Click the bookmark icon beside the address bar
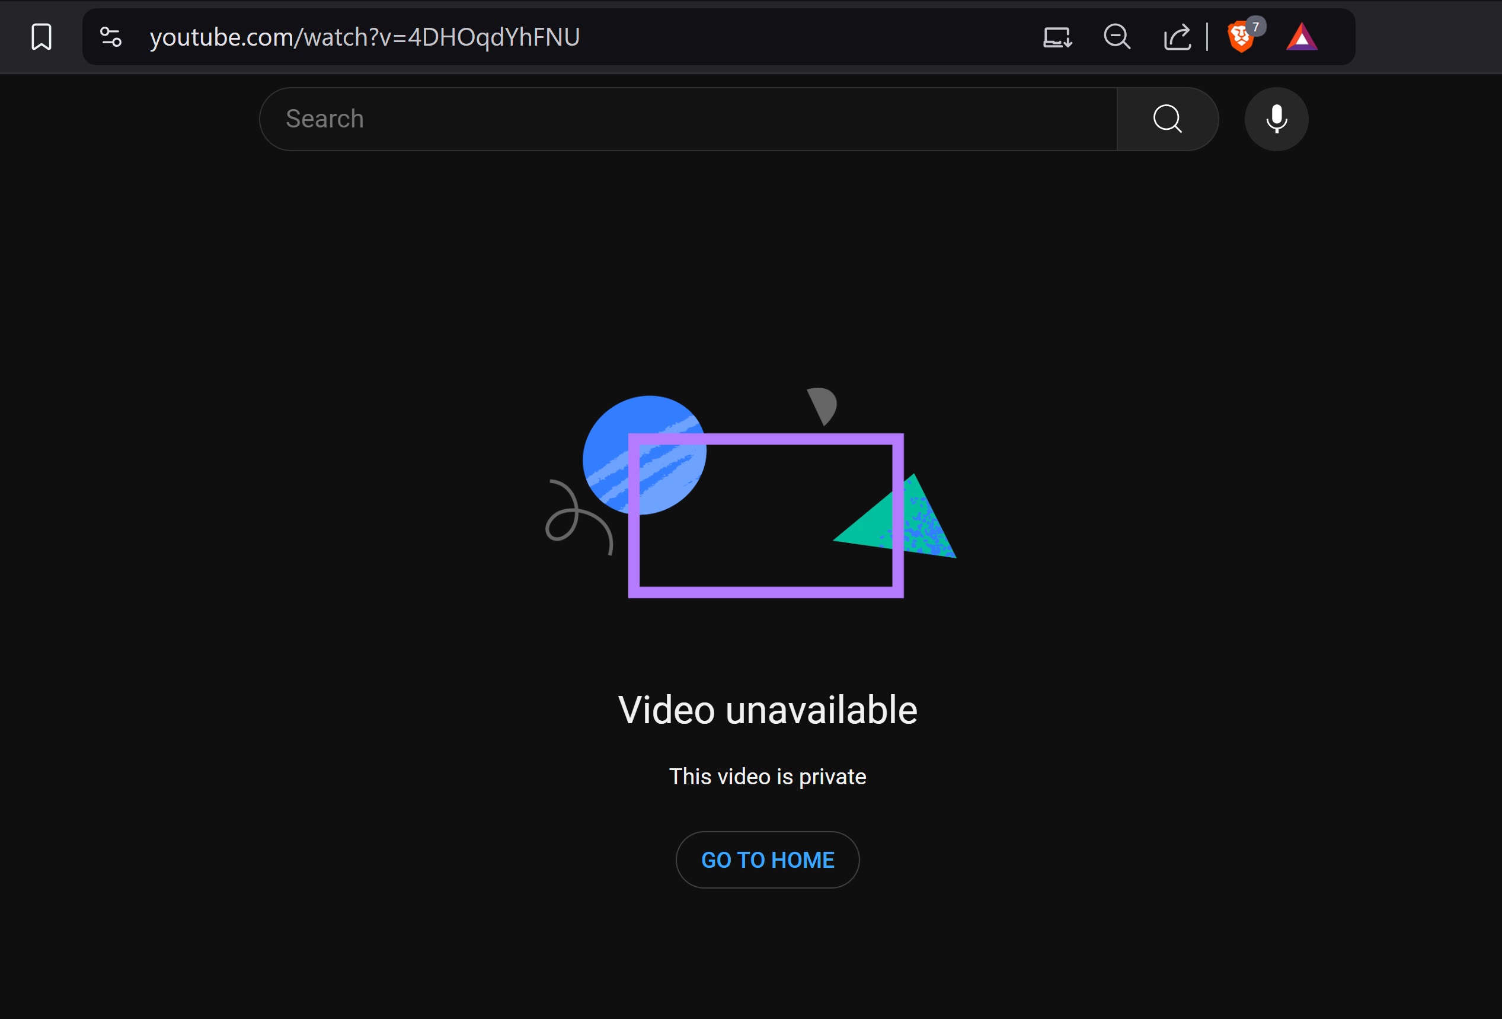This screenshot has width=1502, height=1019. [41, 37]
